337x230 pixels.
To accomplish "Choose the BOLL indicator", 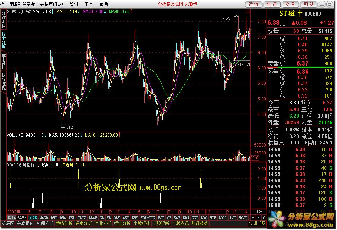I will [223, 218].
